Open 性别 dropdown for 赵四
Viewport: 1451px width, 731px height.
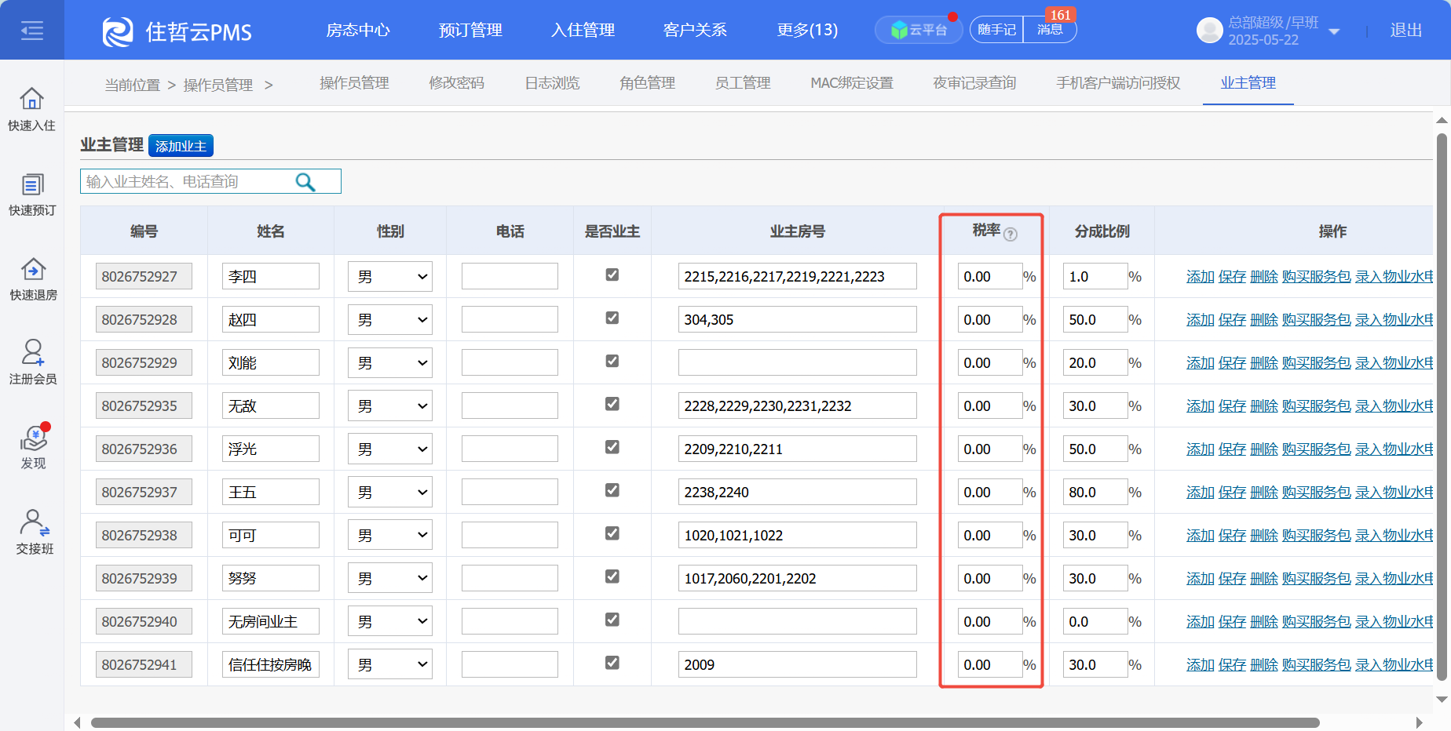tap(390, 320)
